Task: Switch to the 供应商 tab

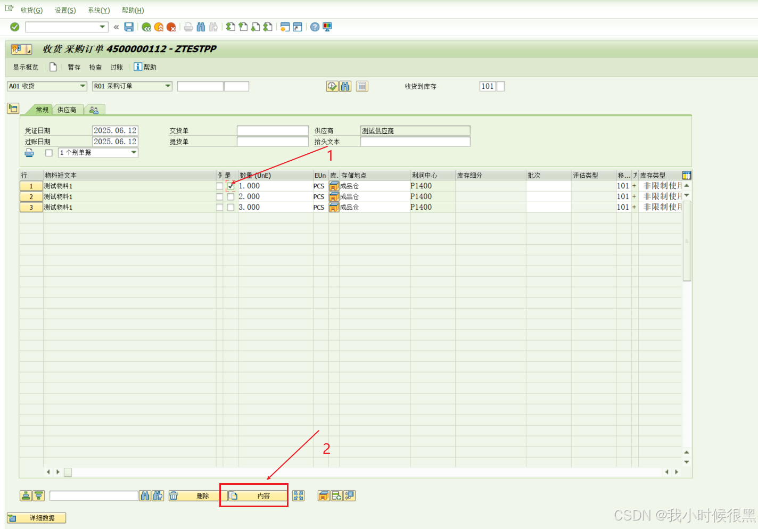Action: (x=67, y=110)
